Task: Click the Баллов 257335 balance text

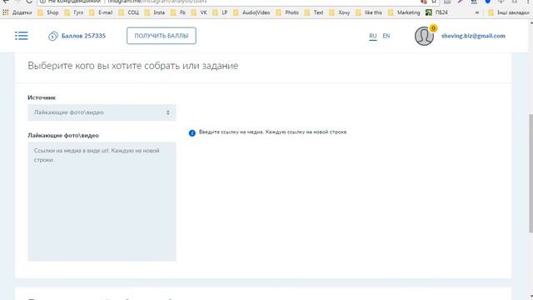Action: click(x=83, y=36)
